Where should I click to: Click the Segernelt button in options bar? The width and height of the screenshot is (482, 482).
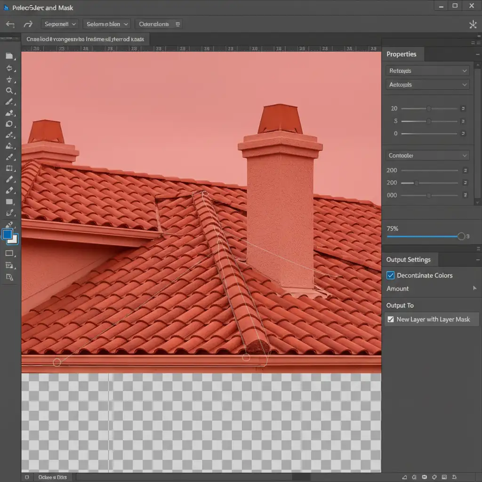[60, 24]
